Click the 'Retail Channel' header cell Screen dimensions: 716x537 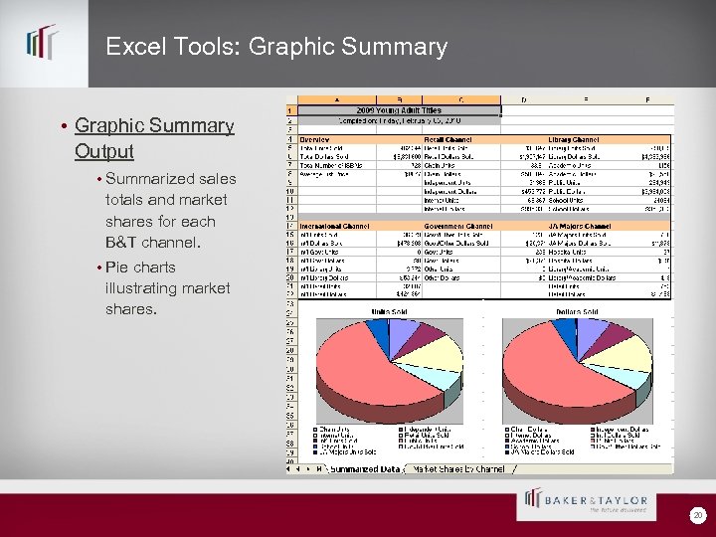click(x=461, y=140)
